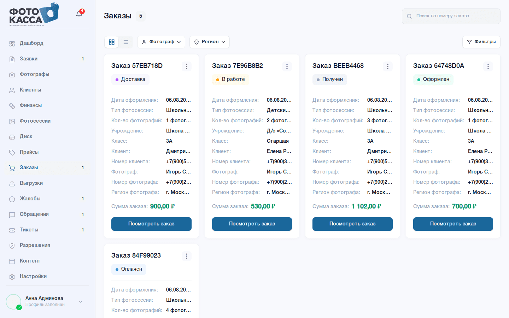Click the Оплачен status badge
This screenshot has height=318, width=509.
tap(129, 269)
